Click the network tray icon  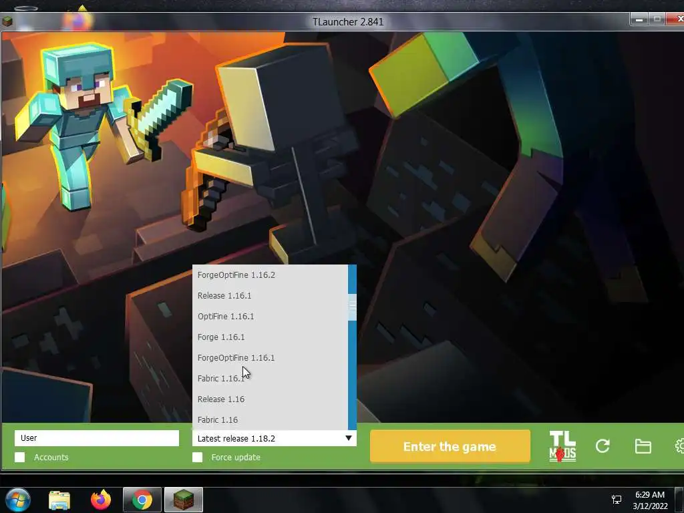click(x=617, y=500)
